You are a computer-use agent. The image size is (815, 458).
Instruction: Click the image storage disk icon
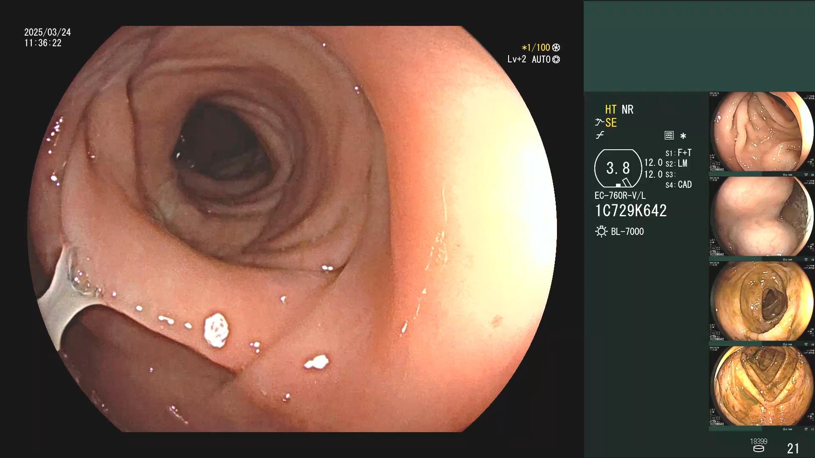coord(758,449)
